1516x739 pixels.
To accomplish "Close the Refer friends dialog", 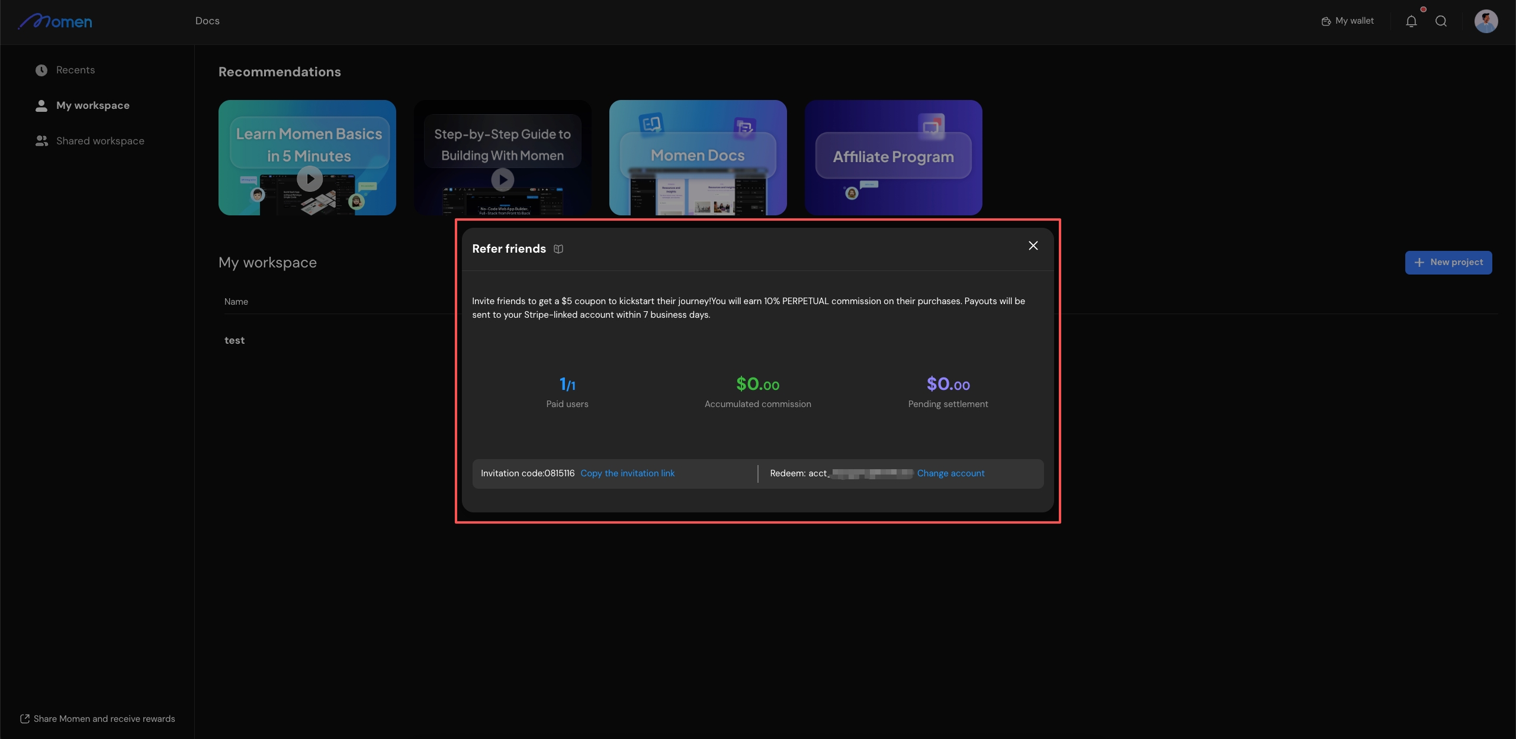I will point(1033,246).
